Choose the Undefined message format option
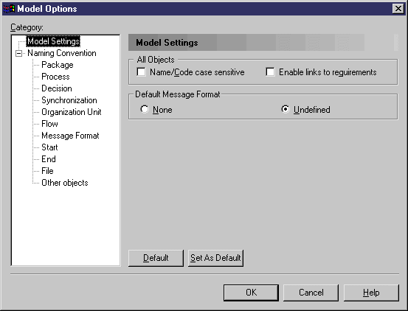 click(x=286, y=109)
